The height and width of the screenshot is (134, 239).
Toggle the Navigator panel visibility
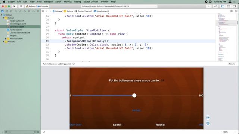click(223, 6)
